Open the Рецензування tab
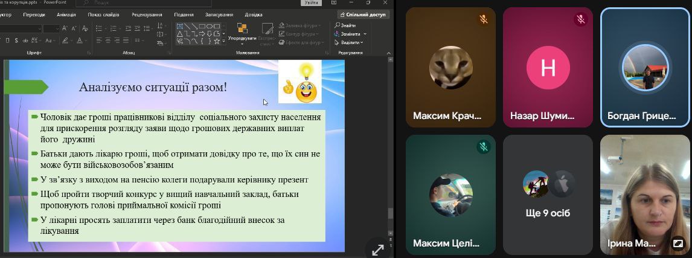The width and height of the screenshot is (692, 258). click(147, 15)
